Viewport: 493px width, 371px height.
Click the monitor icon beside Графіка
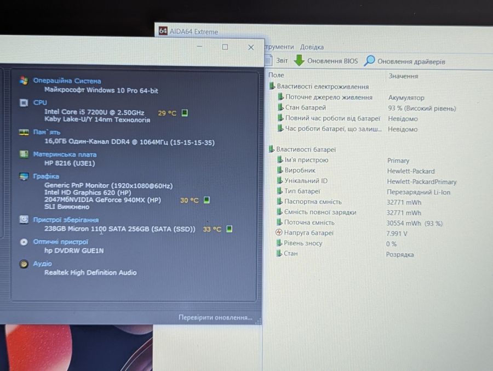pos(24,176)
